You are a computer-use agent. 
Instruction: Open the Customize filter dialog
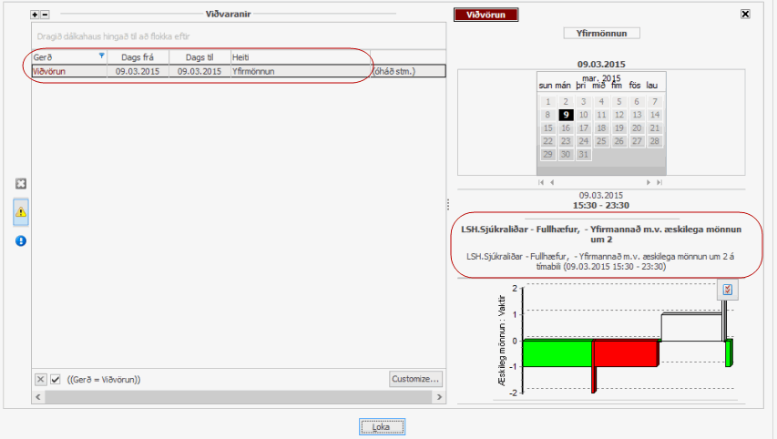(415, 379)
